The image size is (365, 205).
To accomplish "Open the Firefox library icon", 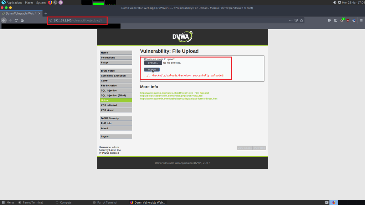I will tap(330, 20).
